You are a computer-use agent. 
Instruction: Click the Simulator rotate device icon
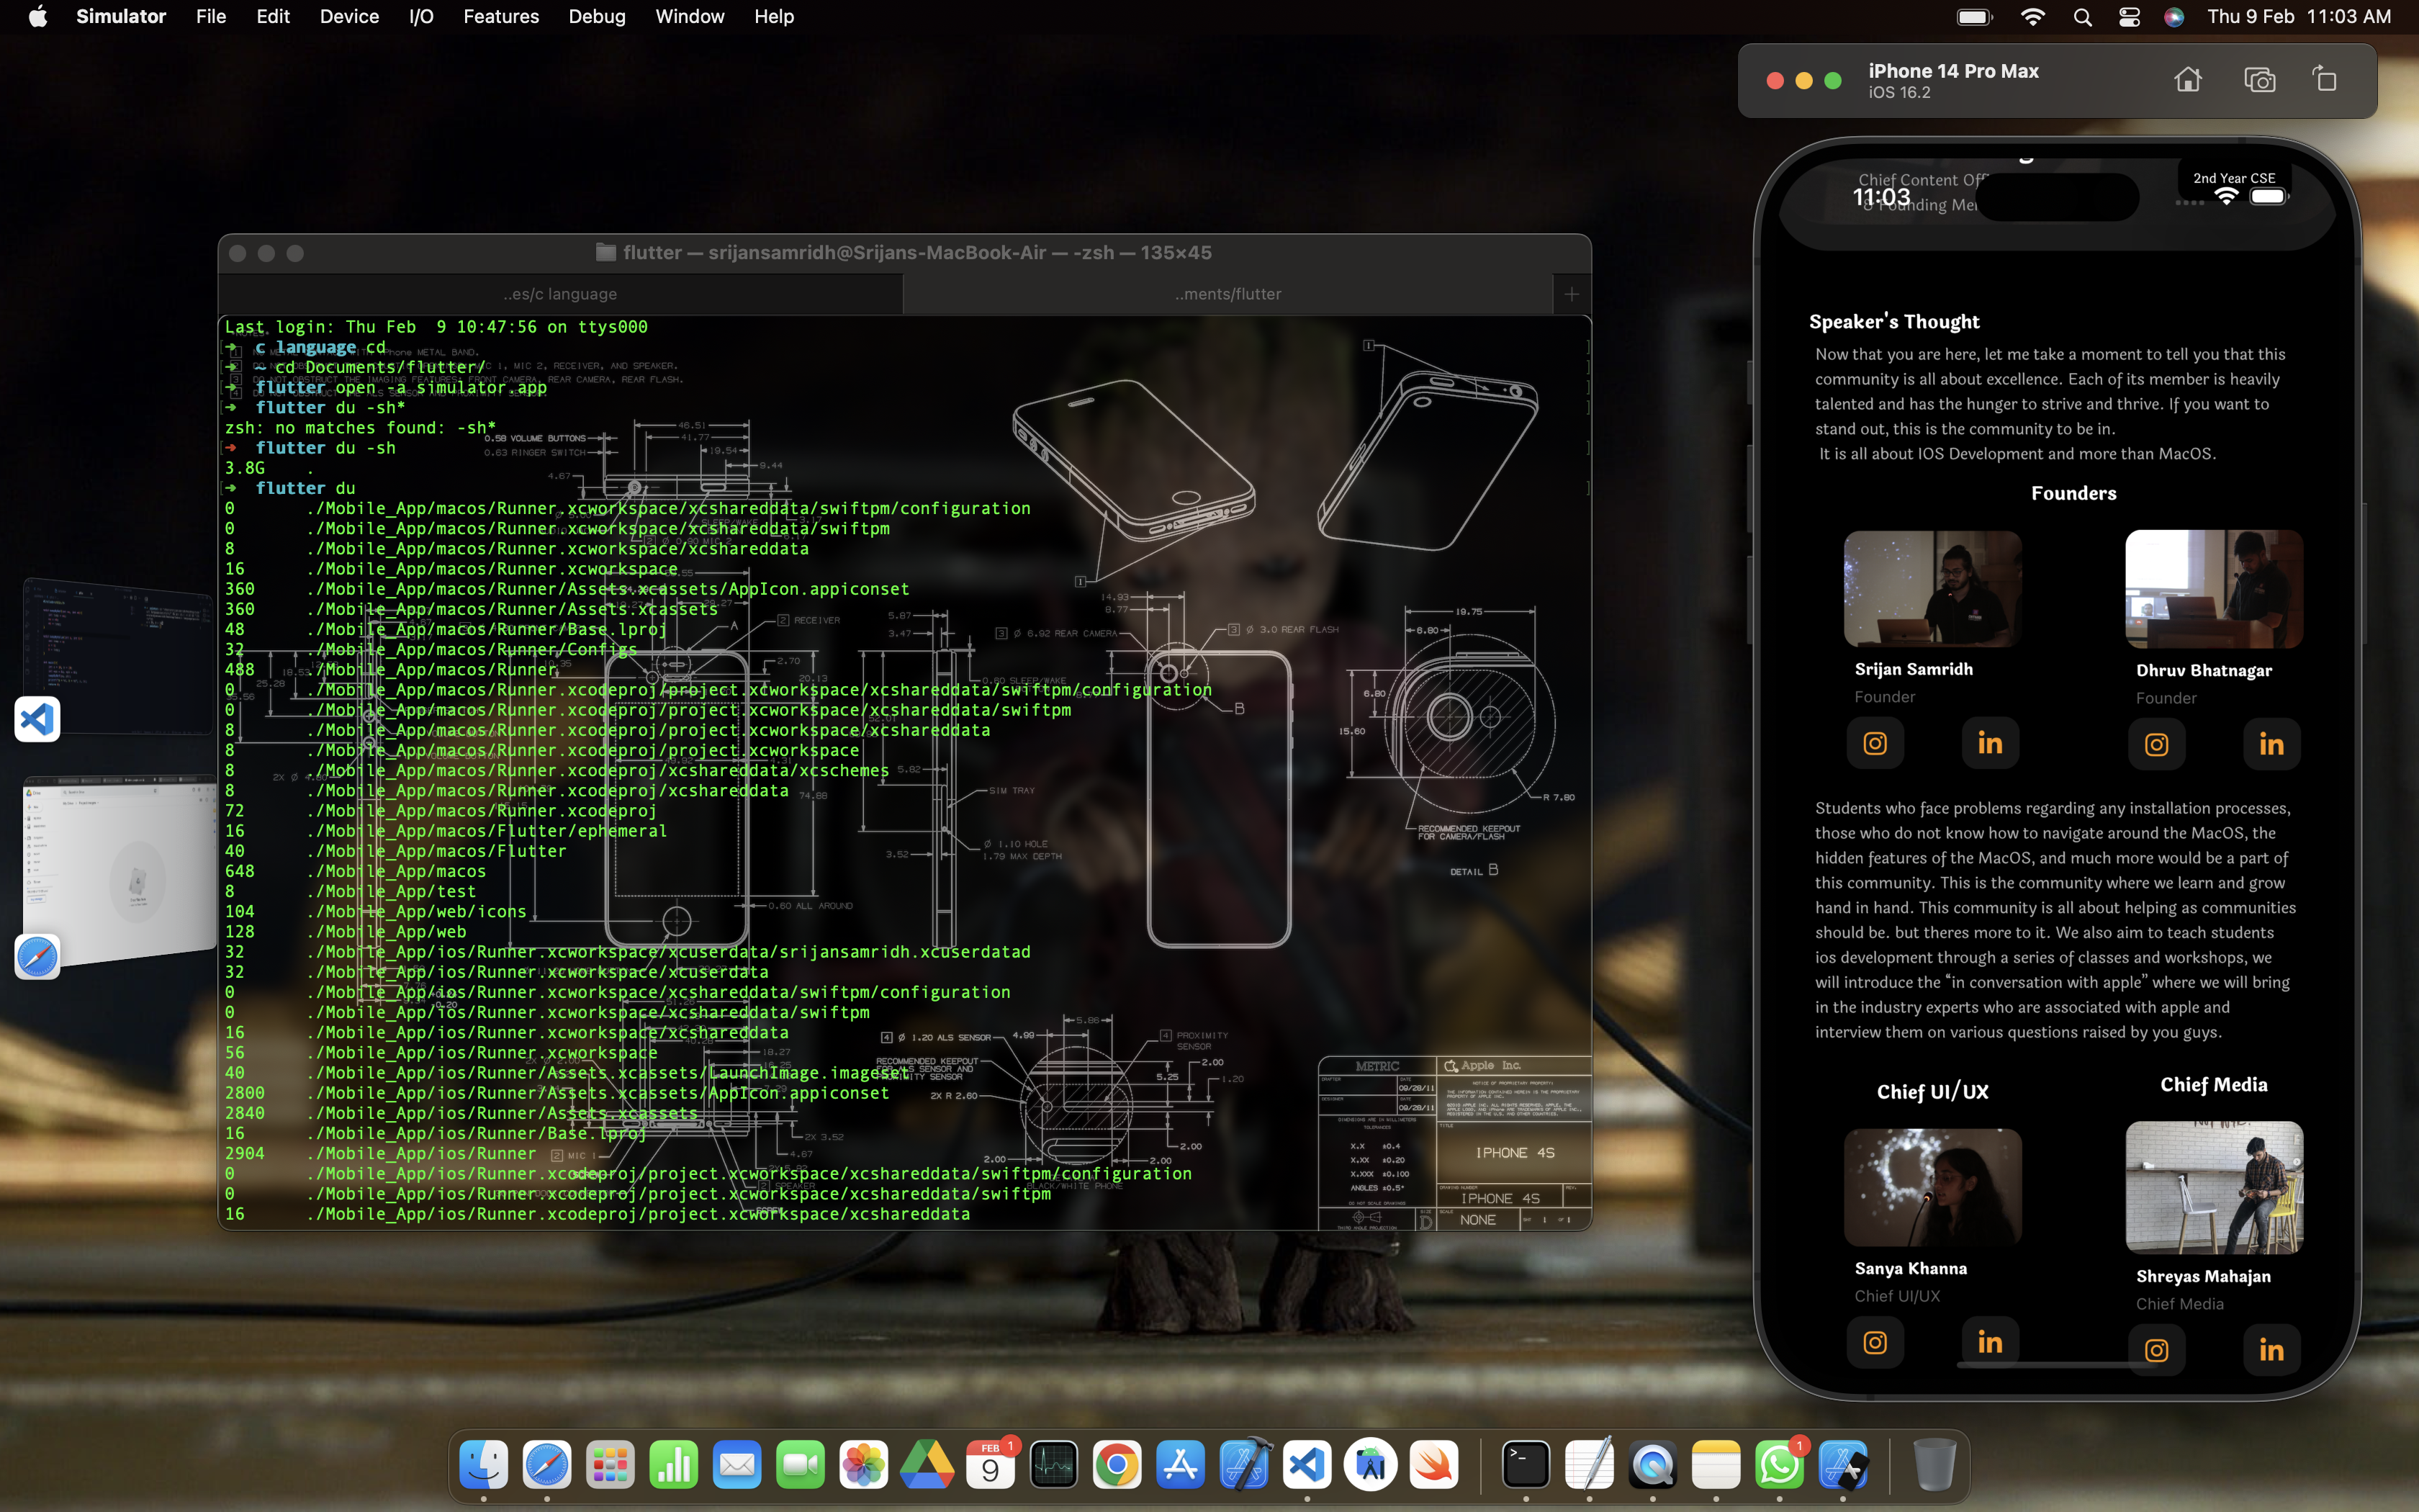[x=2325, y=80]
